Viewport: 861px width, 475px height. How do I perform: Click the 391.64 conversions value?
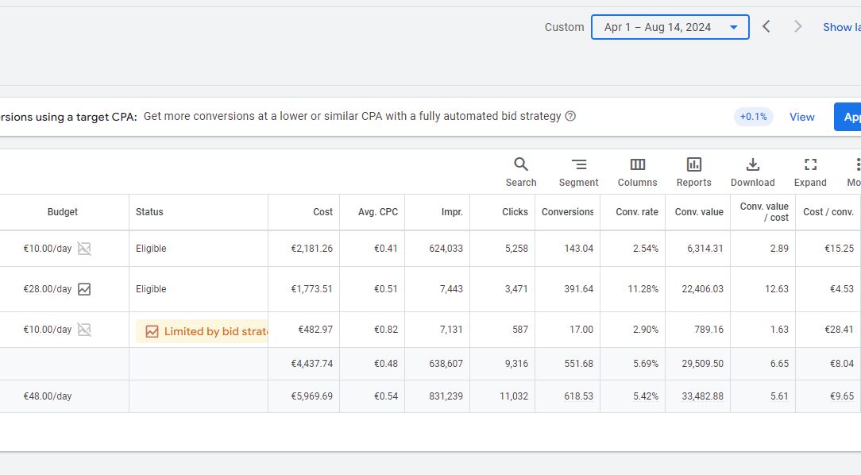point(579,289)
